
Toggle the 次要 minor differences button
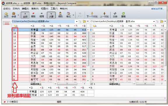pos(51,15)
